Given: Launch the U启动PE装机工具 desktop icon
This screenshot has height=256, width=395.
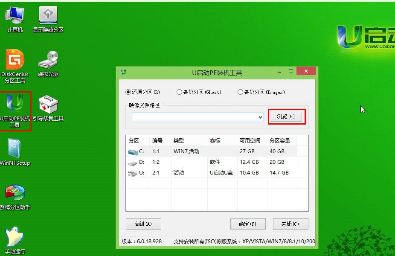Looking at the screenshot, I should click(15, 105).
